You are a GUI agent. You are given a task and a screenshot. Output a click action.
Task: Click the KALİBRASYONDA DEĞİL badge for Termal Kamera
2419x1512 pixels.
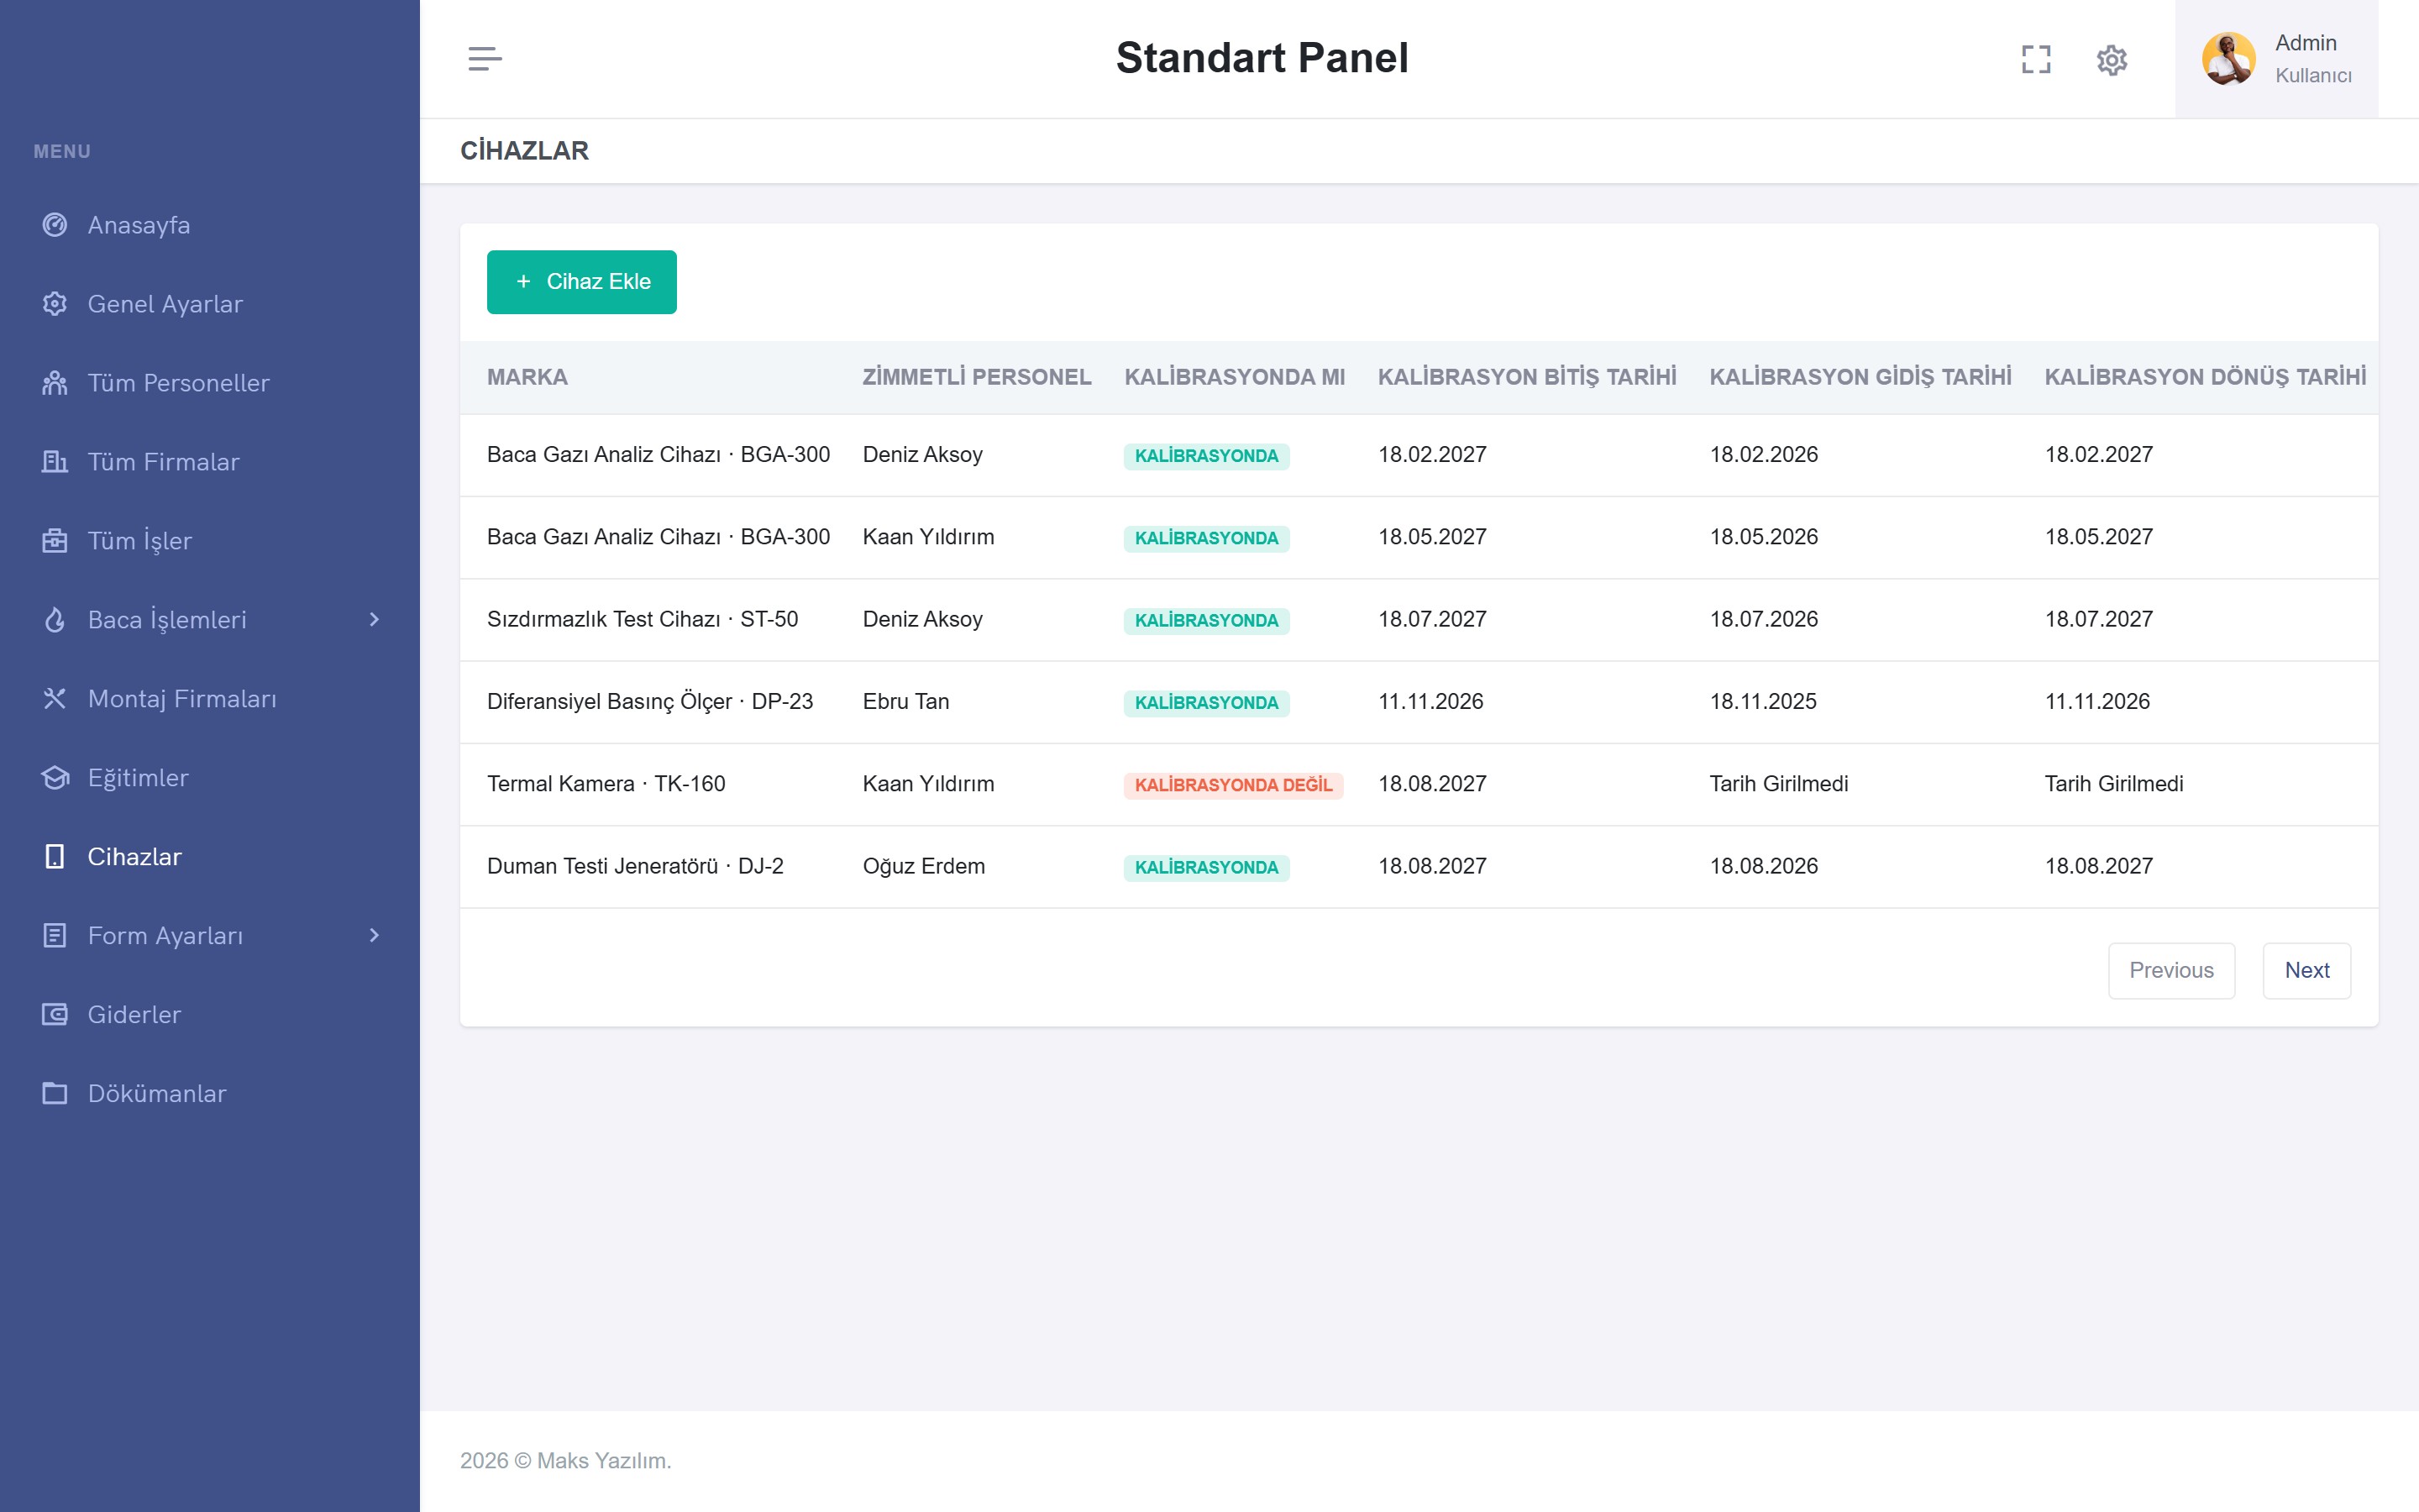click(1232, 785)
